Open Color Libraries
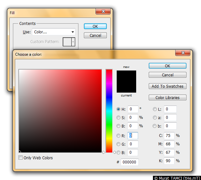 coord(167,98)
